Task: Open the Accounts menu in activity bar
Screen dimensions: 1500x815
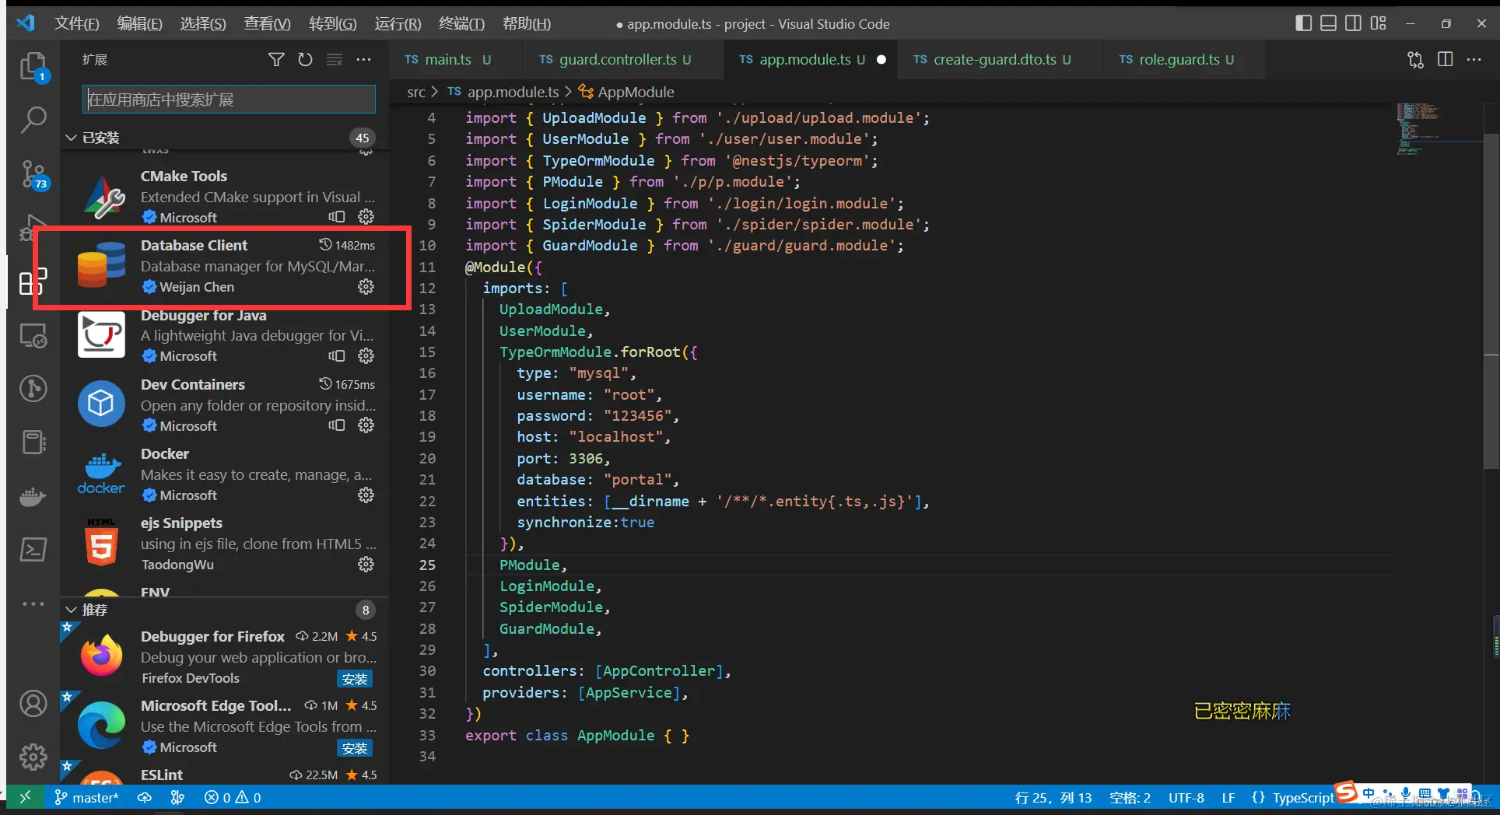Action: point(33,704)
